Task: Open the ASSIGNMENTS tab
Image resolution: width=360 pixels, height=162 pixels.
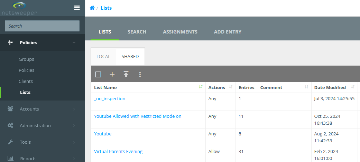Action: [x=180, y=32]
